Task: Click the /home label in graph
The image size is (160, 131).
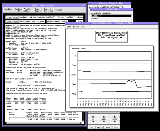Action: pos(73,75)
